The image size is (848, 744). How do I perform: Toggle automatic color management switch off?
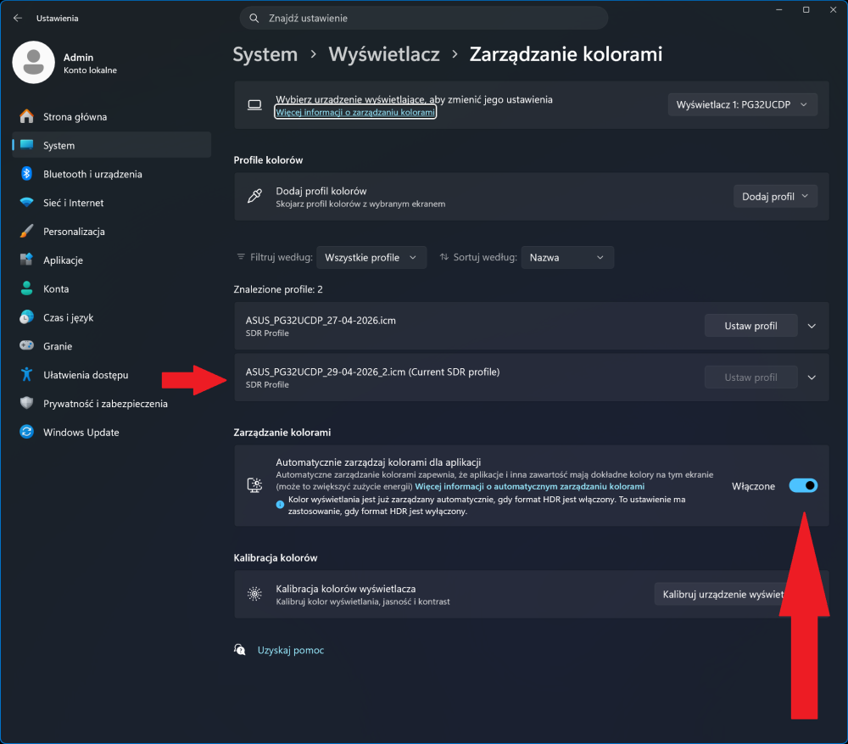click(x=803, y=486)
